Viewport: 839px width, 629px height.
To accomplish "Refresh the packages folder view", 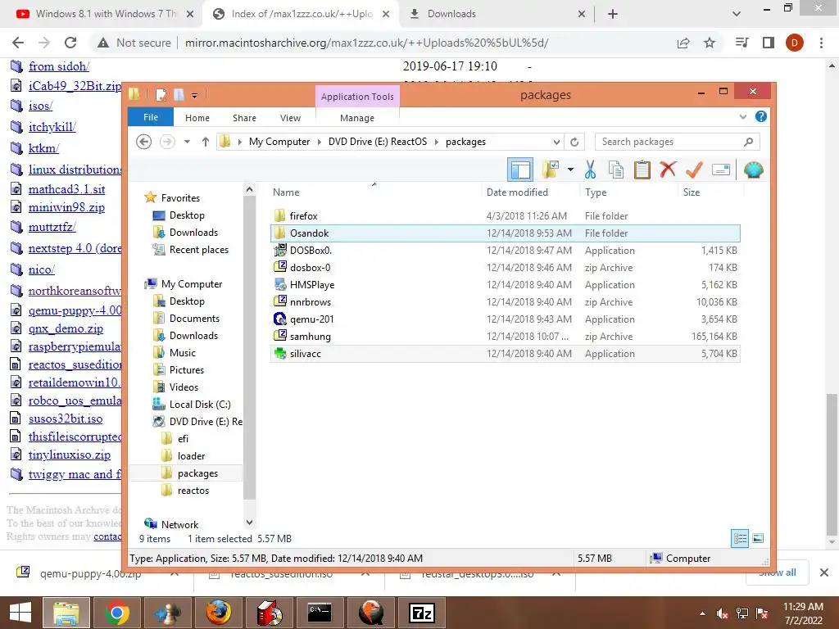I will pos(574,142).
